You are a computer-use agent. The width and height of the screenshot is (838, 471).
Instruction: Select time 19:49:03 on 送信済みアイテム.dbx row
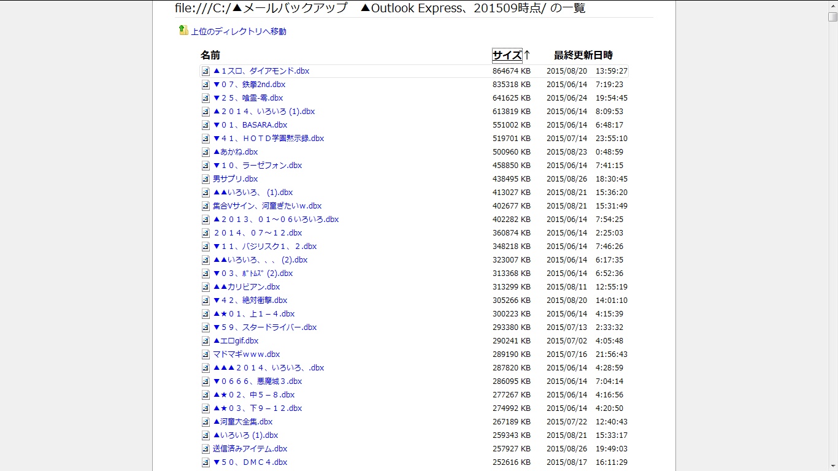[612, 449]
